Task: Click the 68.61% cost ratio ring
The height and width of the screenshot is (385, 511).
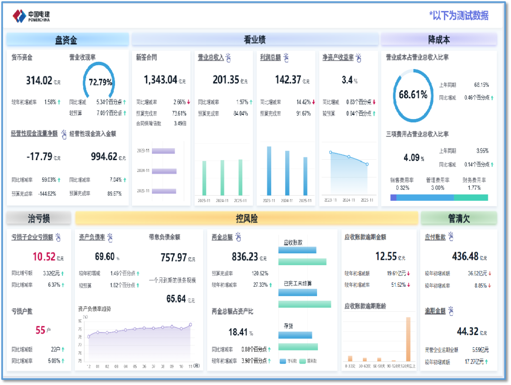Action: tap(413, 95)
